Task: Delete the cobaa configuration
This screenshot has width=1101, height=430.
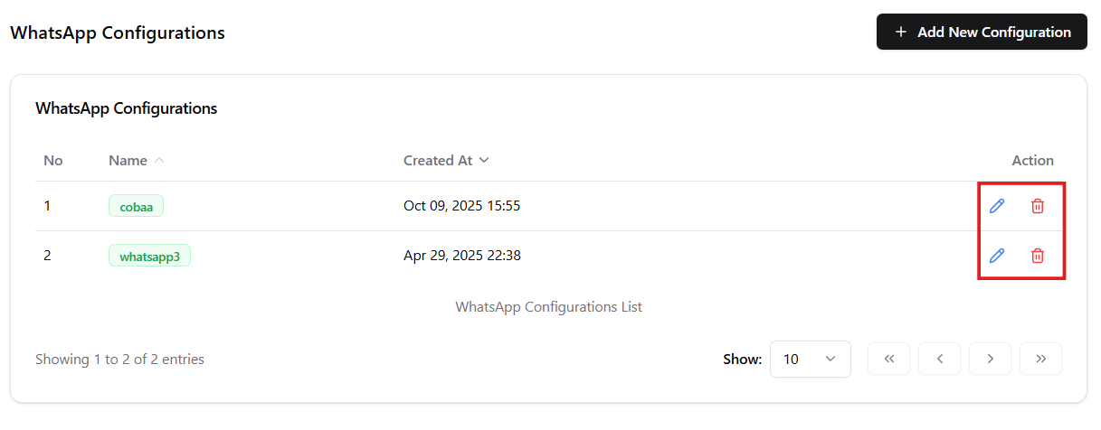Action: pos(1038,206)
